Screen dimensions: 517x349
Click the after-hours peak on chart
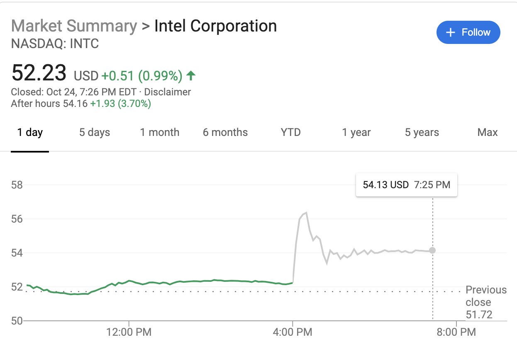coord(306,213)
